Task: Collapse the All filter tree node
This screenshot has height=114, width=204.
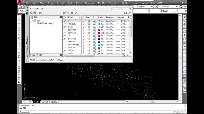Action: click(x=32, y=21)
